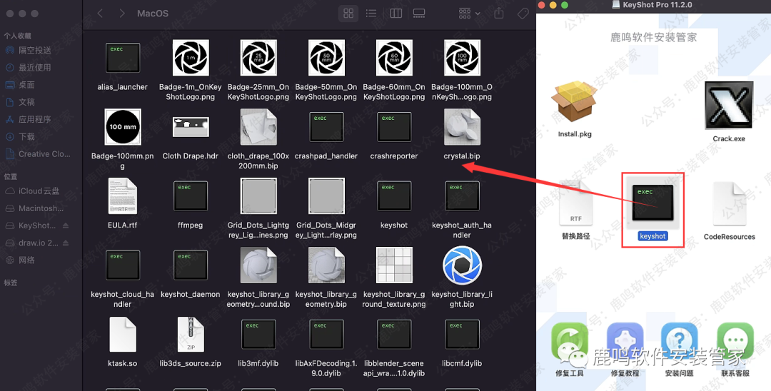The height and width of the screenshot is (391, 771).
Task: Switch Finder to icon grid view
Action: (348, 14)
